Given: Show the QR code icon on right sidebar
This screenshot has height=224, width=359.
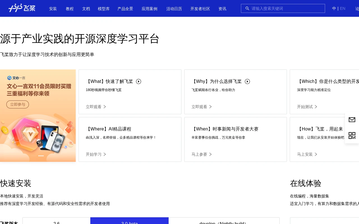Looking at the screenshot, I should click(x=352, y=136).
